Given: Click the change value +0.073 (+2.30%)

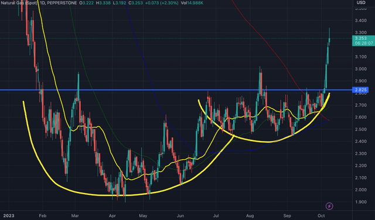Looking at the screenshot, I should coord(162,3).
